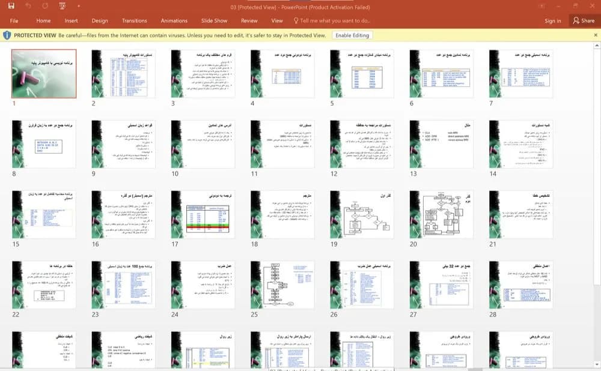Viewport: 601px width, 371px height.
Task: Open Ribbon Display Options in title bar
Action: 542,6
